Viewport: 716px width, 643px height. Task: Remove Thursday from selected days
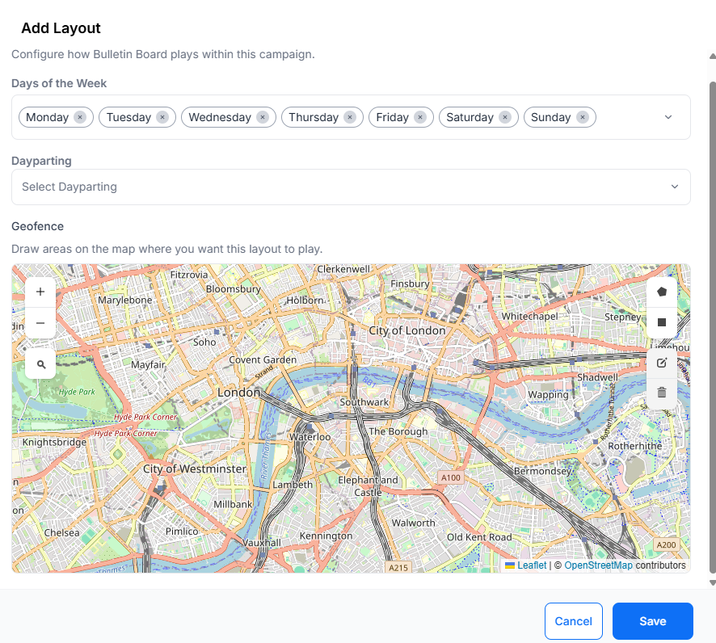350,117
